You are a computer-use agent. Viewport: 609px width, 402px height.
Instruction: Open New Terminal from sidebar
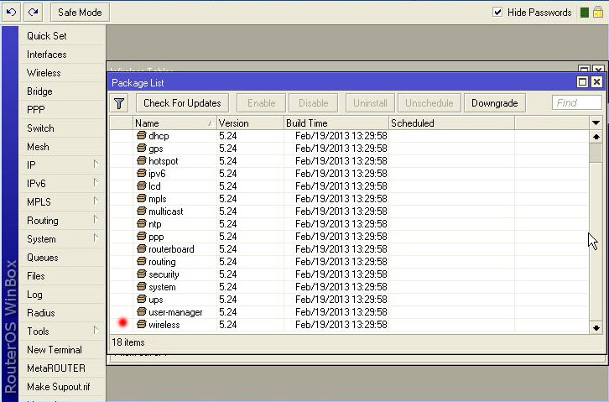(62, 350)
